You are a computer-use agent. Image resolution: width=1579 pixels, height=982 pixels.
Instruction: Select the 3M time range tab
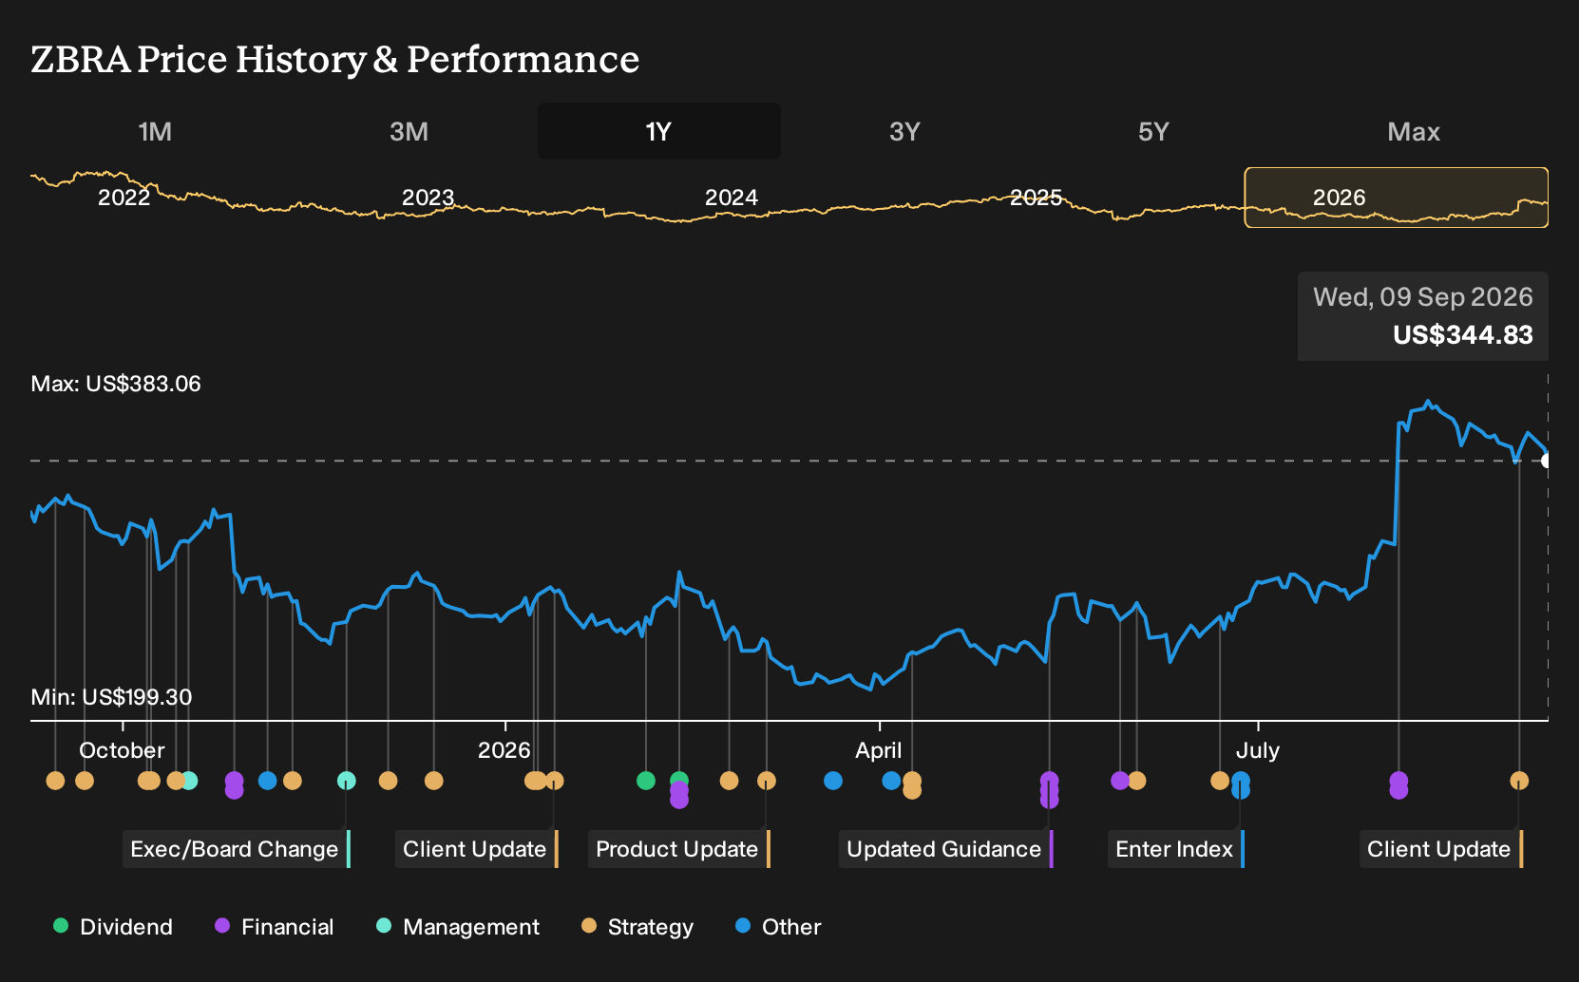pyautogui.click(x=409, y=131)
